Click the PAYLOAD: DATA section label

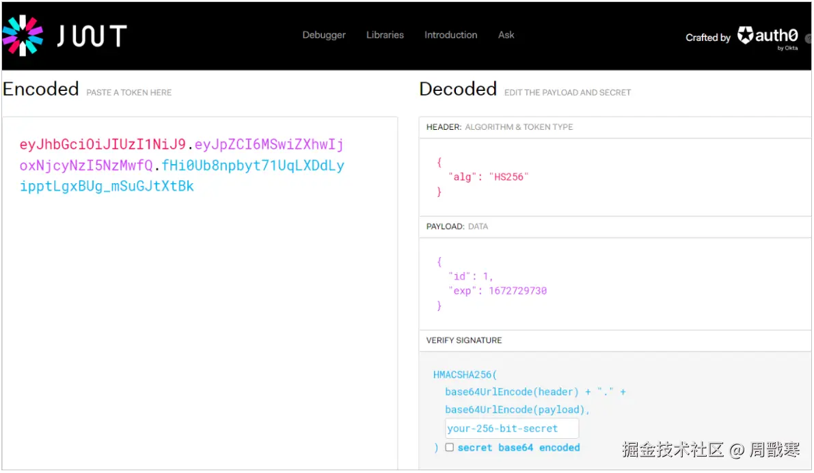point(457,226)
